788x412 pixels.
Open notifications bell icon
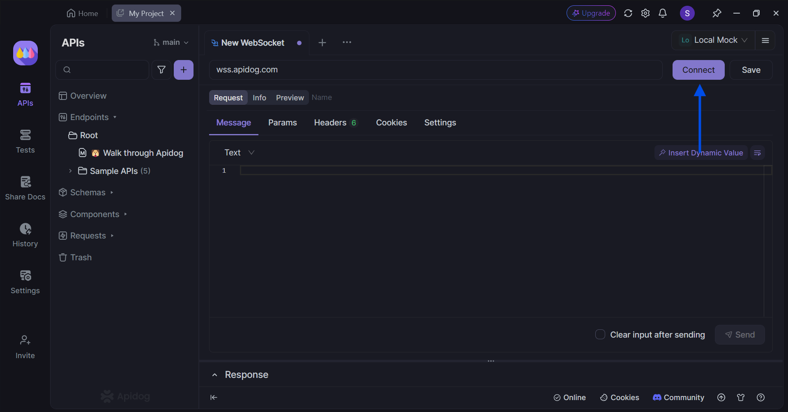tap(663, 13)
